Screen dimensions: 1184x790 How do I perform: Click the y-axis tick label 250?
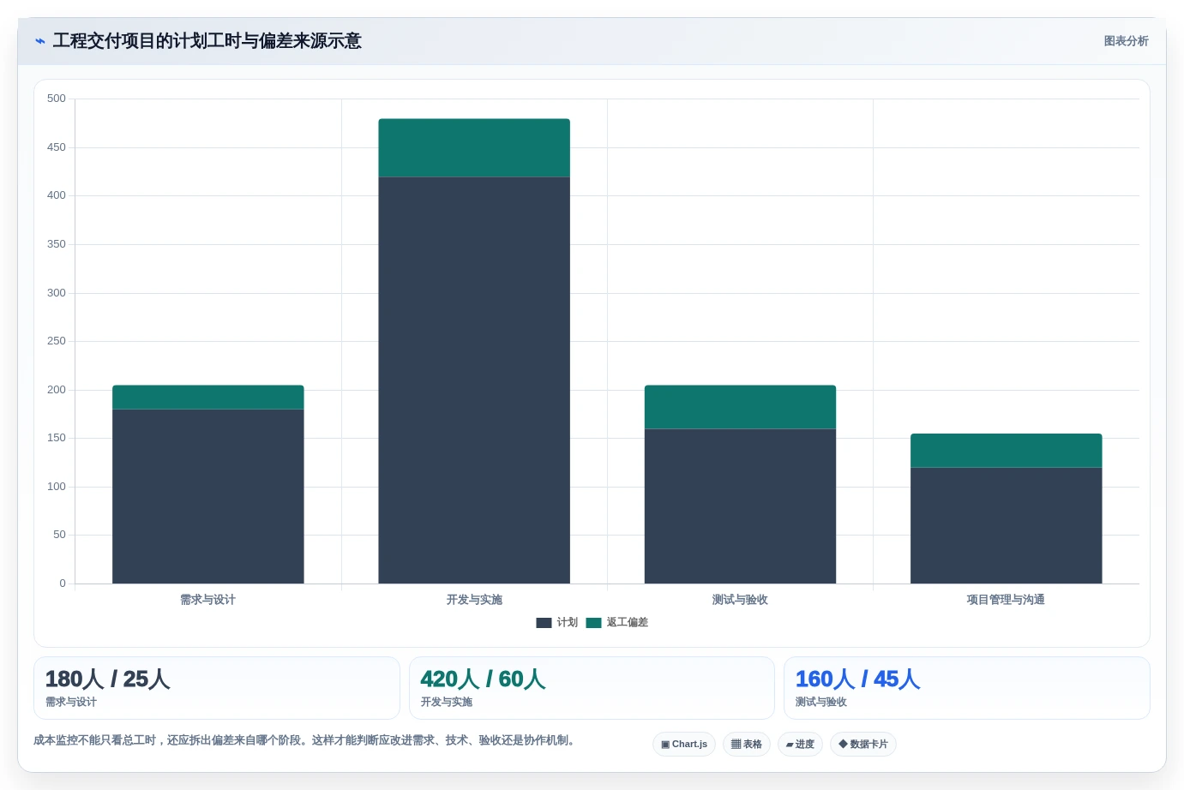57,341
